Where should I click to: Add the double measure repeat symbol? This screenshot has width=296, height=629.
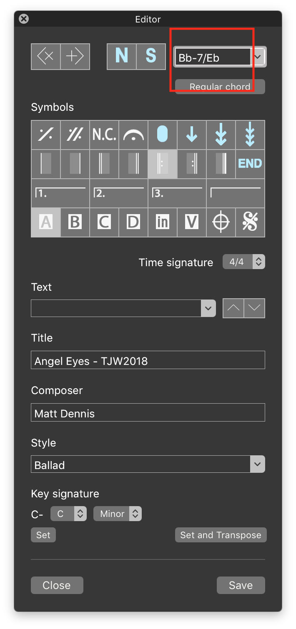point(75,135)
